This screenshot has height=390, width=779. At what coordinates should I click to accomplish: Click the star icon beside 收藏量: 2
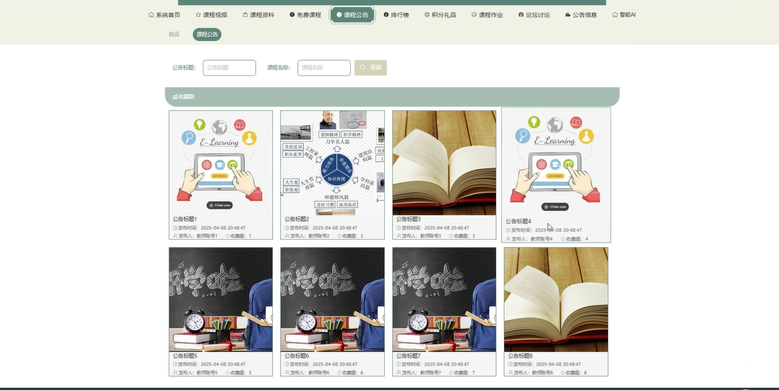pyautogui.click(x=339, y=236)
